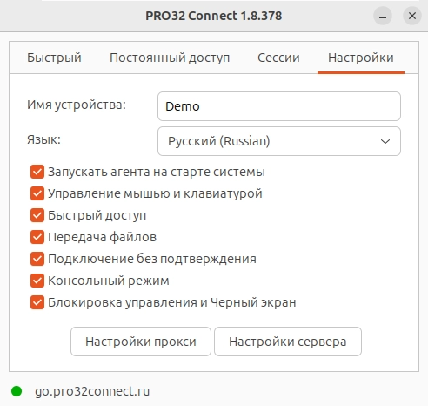Screen dimensions: 428x406
Task: Click the go.pro32connect.ru server address
Action: [x=92, y=391]
